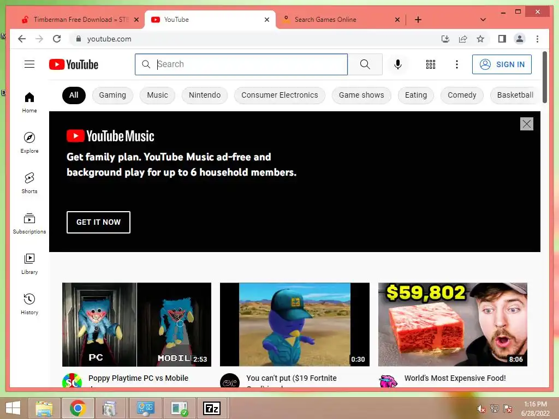Click the muted volume tray icon
The image size is (559, 419).
click(x=481, y=409)
